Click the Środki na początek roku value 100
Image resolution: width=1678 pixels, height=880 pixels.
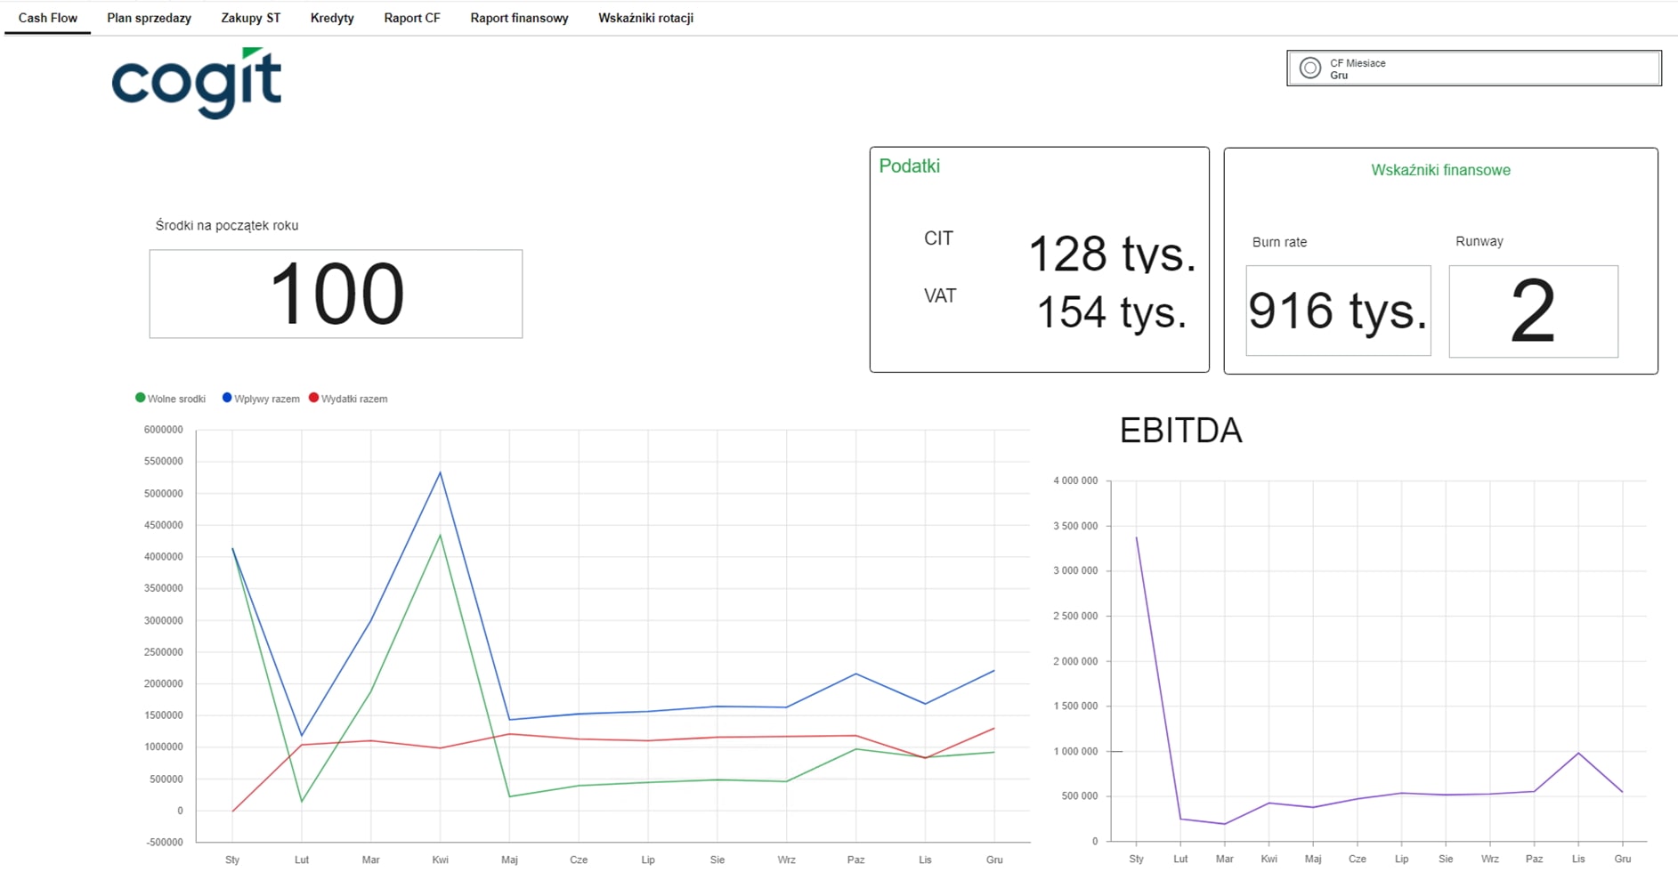tap(336, 294)
